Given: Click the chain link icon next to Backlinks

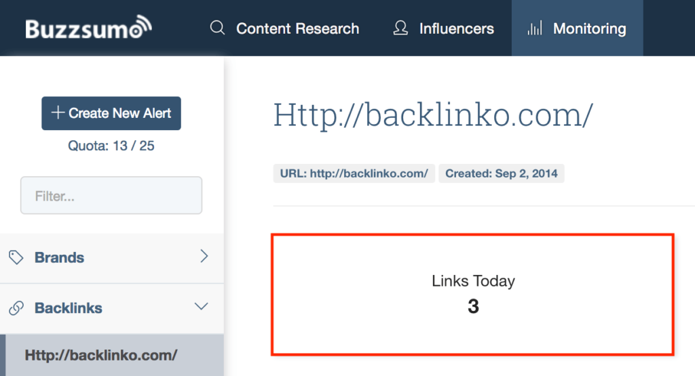Looking at the screenshot, I should coord(16,308).
